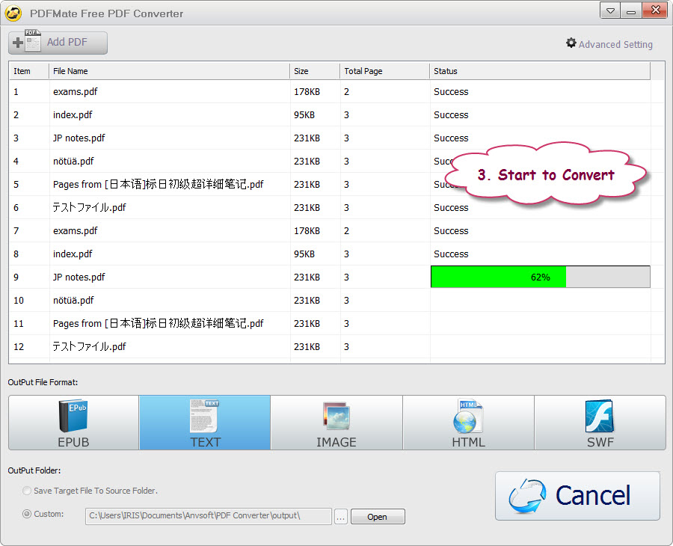Cancel the current conversion
673x546 pixels.
tap(577, 496)
